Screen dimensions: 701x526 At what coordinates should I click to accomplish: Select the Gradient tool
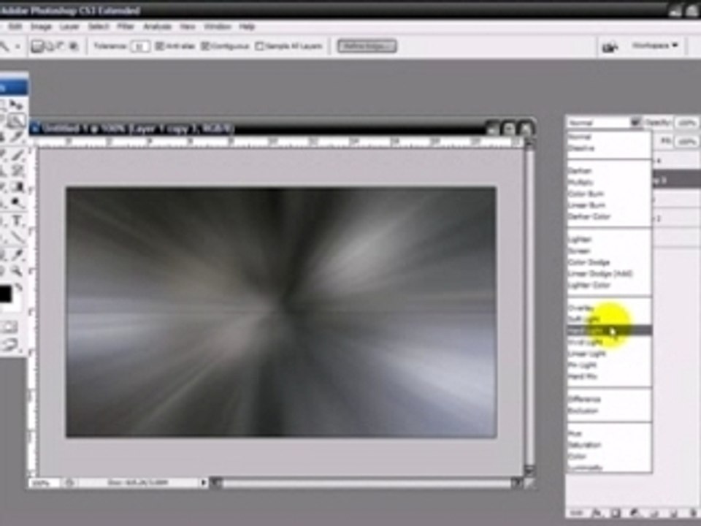pyautogui.click(x=17, y=188)
